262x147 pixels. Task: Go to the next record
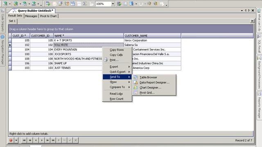click(x=42, y=140)
